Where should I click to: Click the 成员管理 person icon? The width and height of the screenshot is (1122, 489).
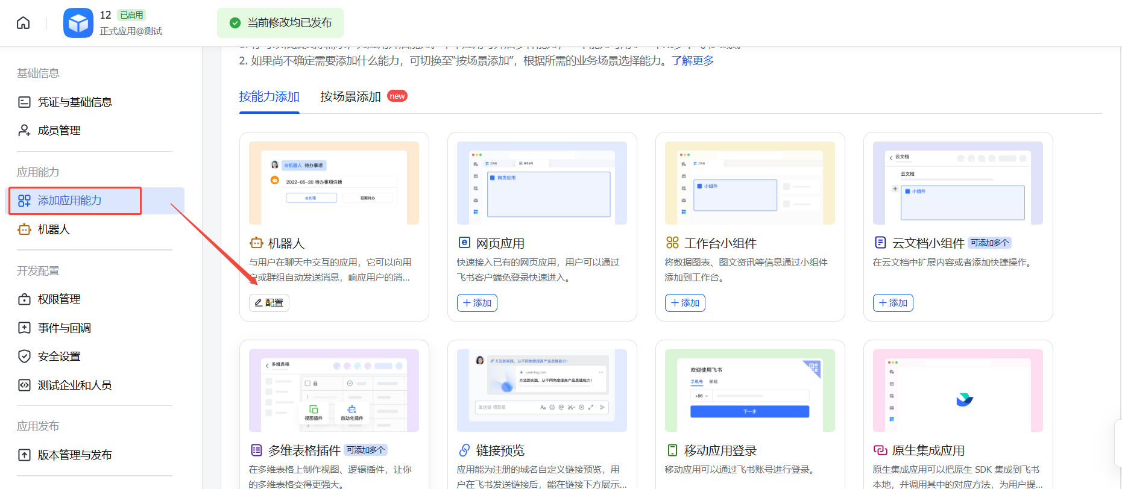(x=24, y=130)
